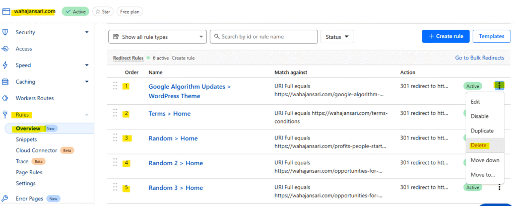Click the Caching icon in sidebar
516x206 pixels.
coord(6,82)
